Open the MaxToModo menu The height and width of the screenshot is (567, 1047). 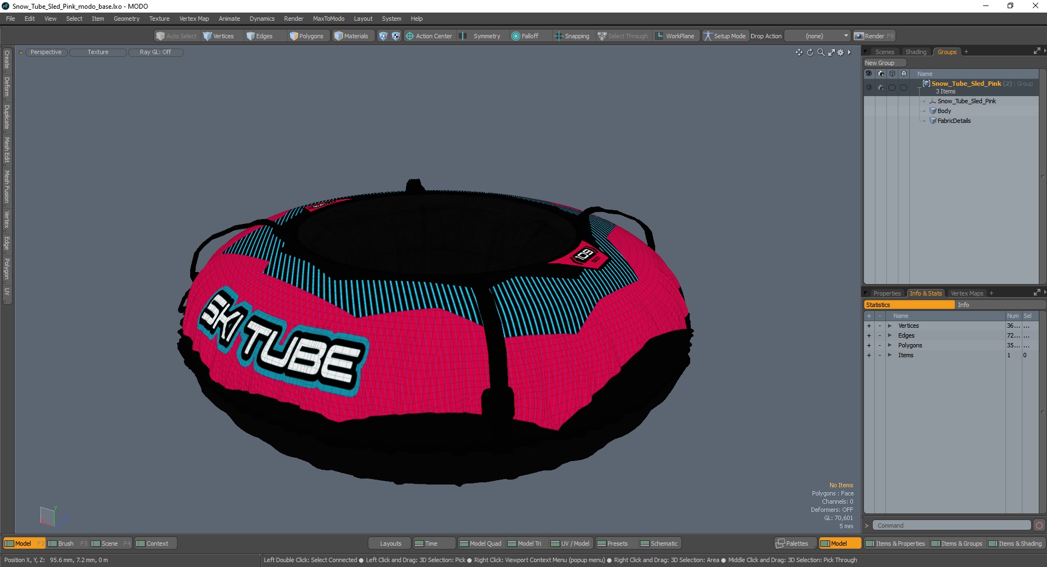[x=328, y=19]
